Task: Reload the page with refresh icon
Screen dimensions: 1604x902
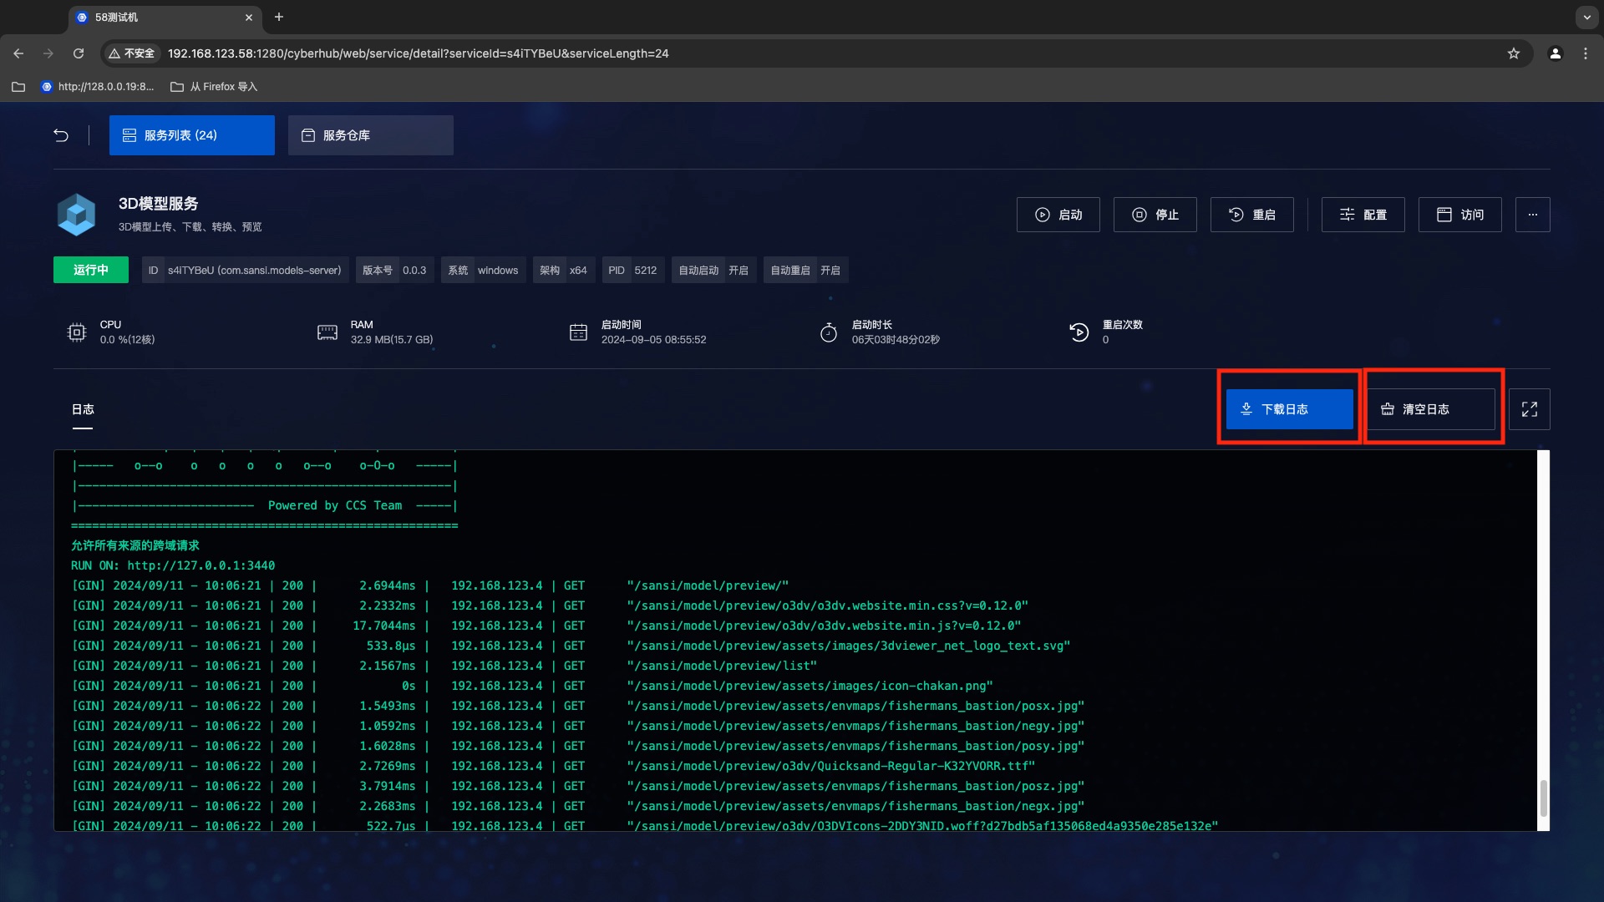Action: 79,53
